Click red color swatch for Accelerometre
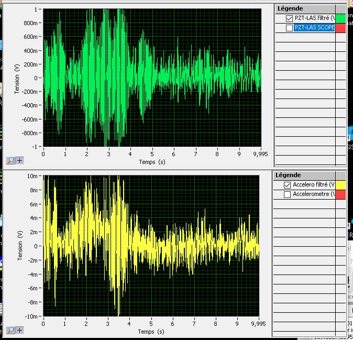This screenshot has width=353, height=340. click(x=340, y=194)
